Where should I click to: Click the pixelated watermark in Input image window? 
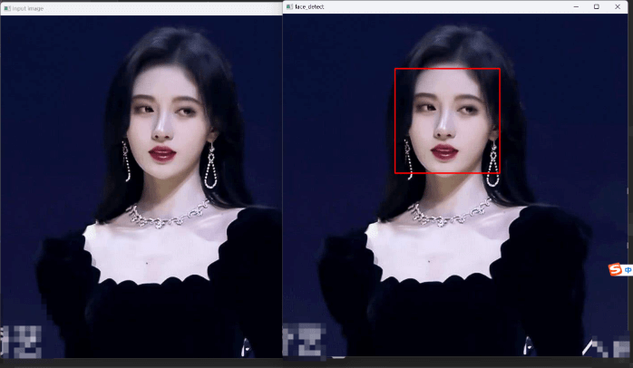pyautogui.click(x=22, y=341)
